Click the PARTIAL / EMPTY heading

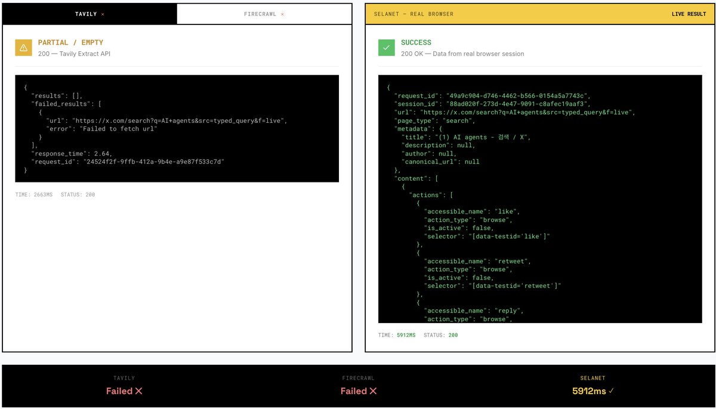pyautogui.click(x=70, y=43)
